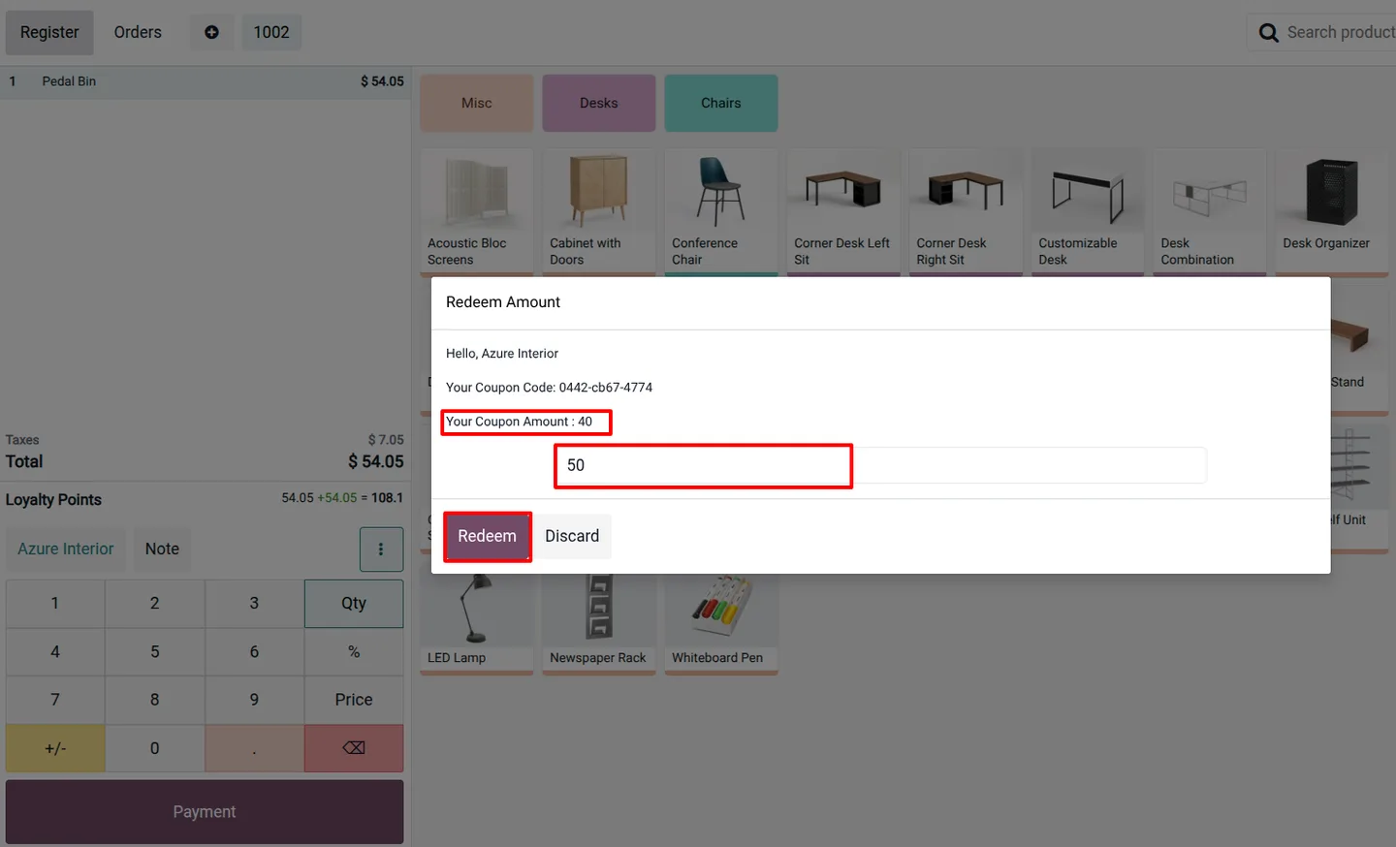Select the Corner Desk Right Sit product
Viewport: 1396px width, 847px height.
pos(965,213)
